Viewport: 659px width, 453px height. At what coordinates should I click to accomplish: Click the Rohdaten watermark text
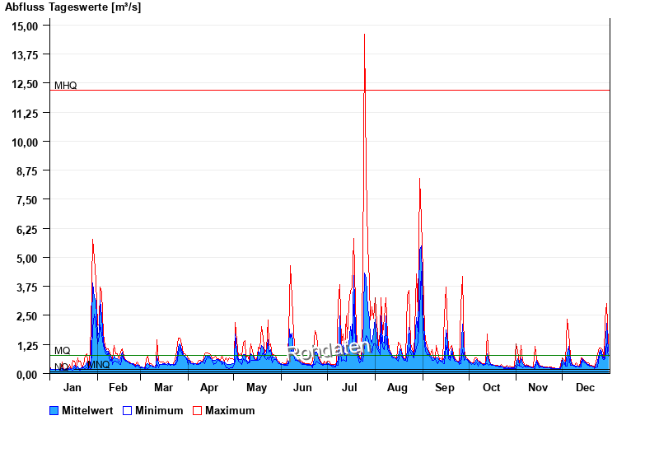pyautogui.click(x=328, y=351)
